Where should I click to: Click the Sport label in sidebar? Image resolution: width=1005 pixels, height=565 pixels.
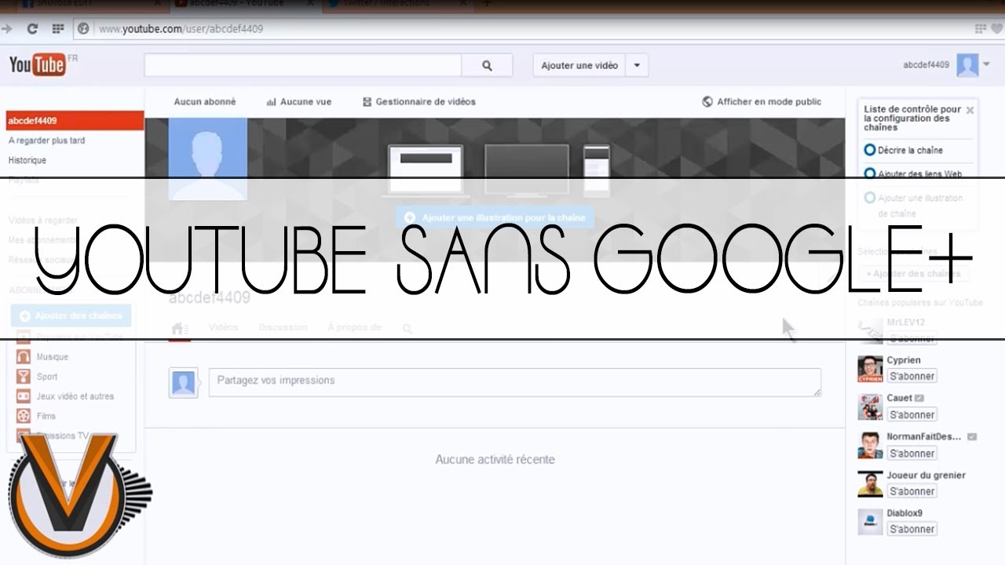click(x=47, y=377)
